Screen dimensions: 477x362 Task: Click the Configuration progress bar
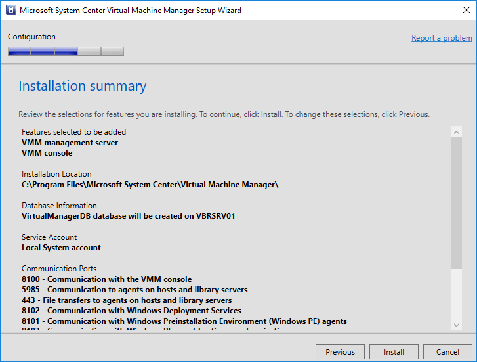[66, 51]
